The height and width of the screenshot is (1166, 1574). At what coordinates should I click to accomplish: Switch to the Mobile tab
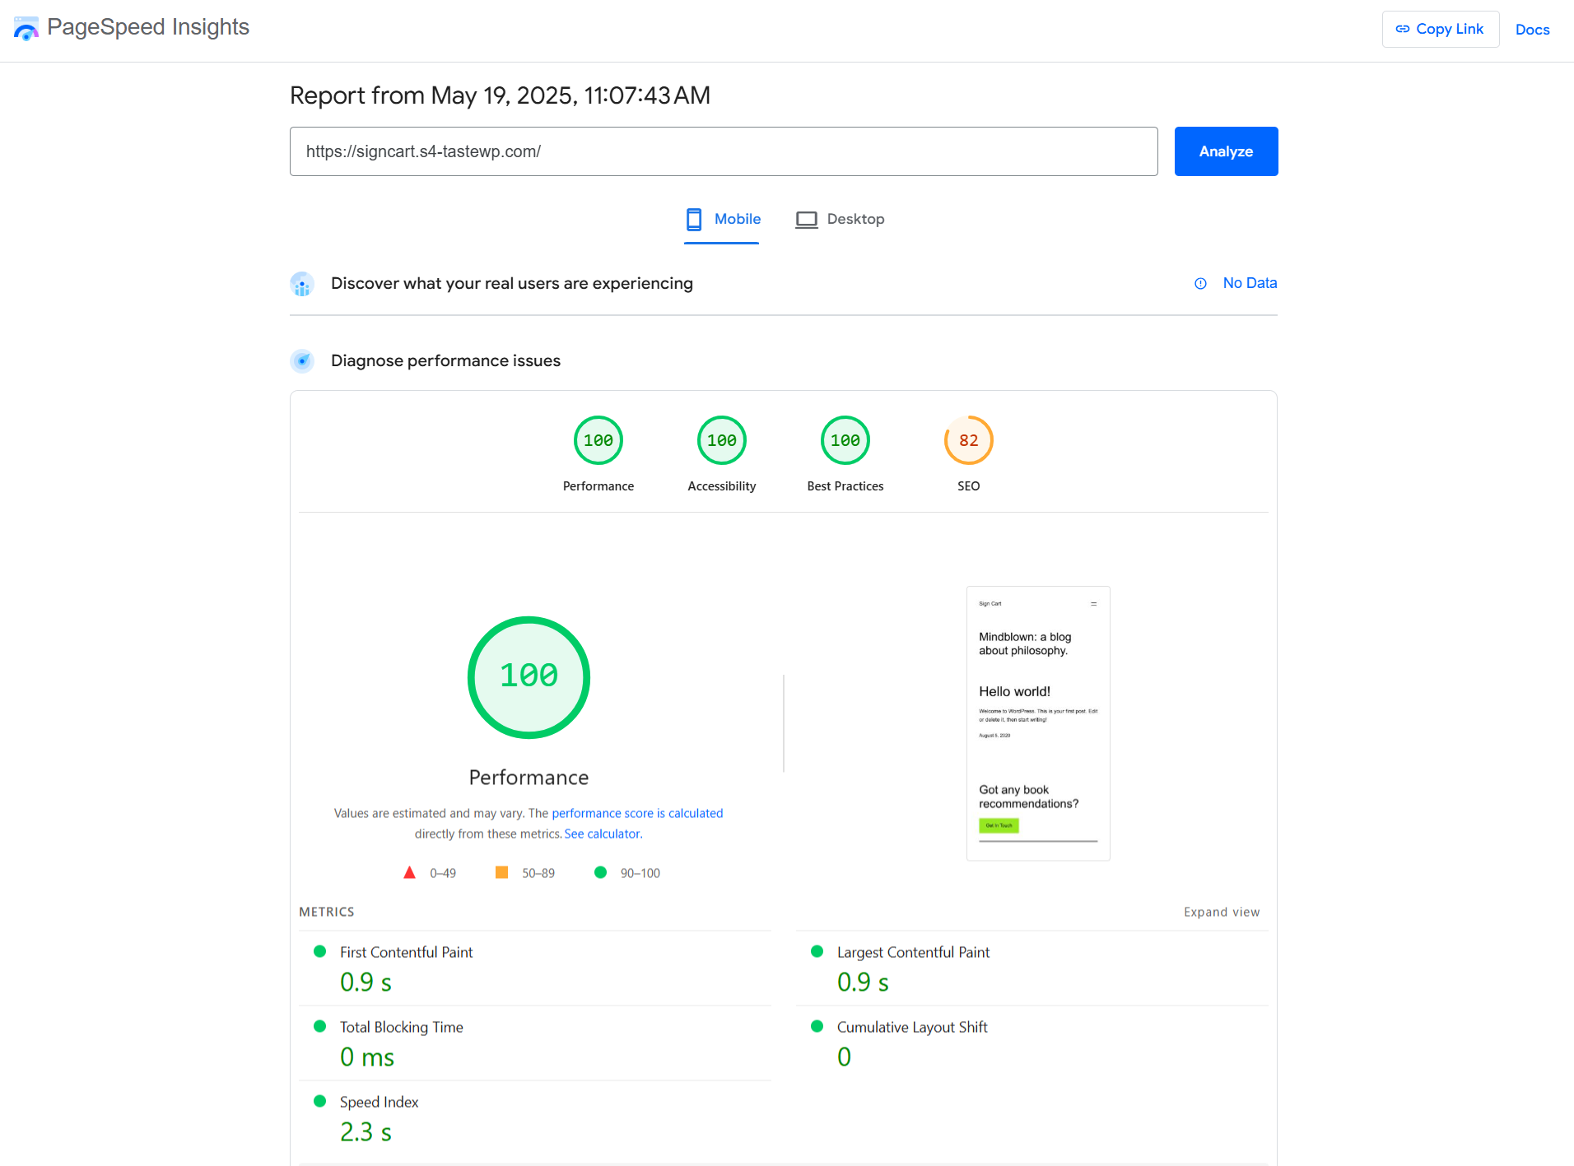pyautogui.click(x=722, y=220)
